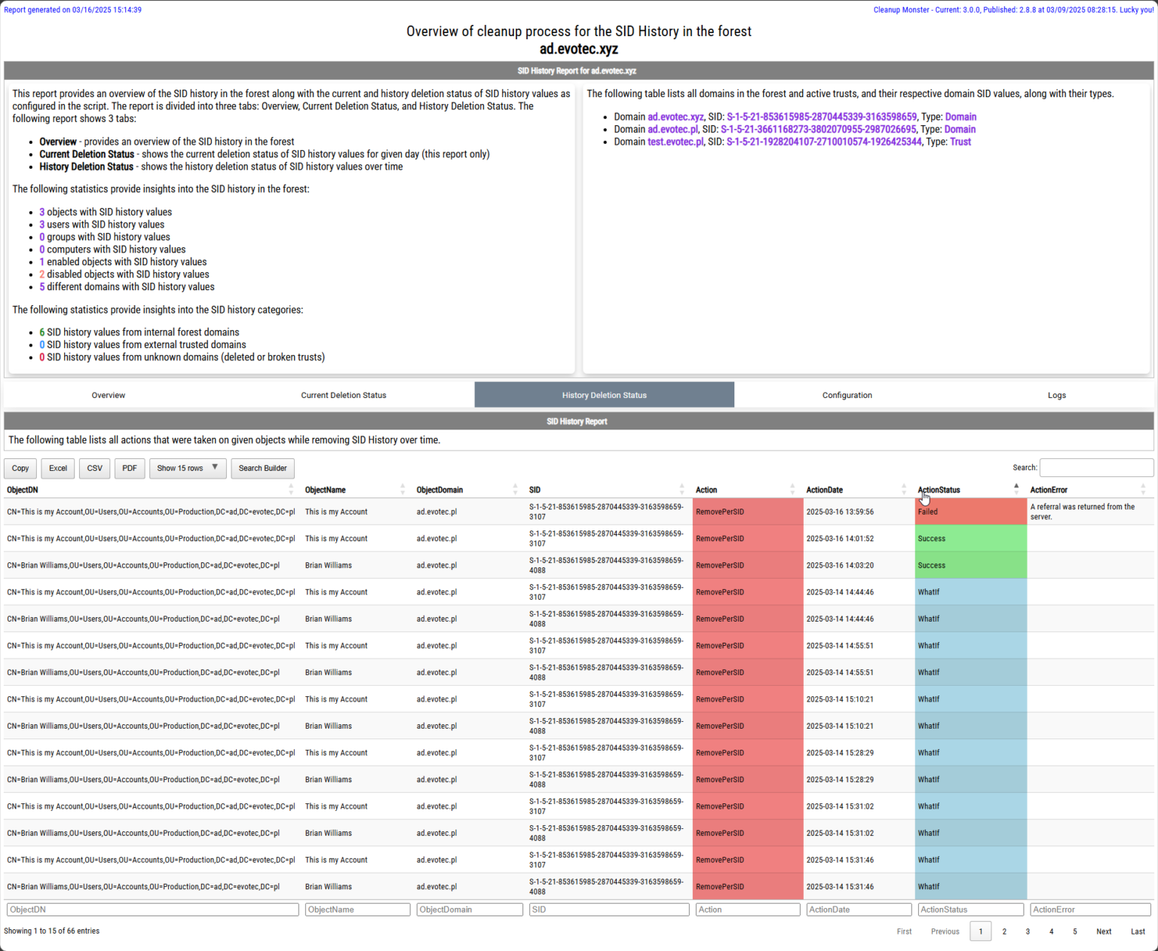This screenshot has width=1158, height=951.
Task: Open the Configuration tab
Action: [847, 394]
